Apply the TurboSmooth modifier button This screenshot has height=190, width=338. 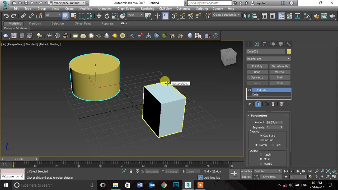pos(280,66)
